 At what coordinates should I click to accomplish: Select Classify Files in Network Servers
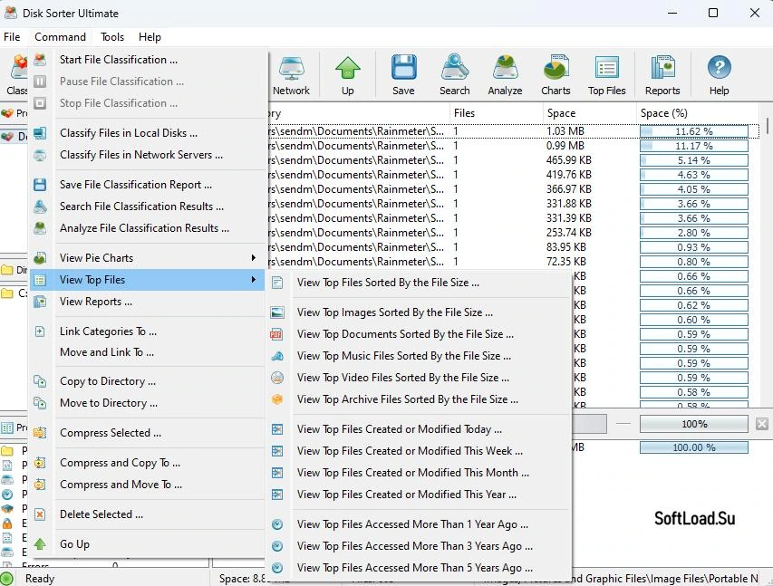tap(148, 155)
